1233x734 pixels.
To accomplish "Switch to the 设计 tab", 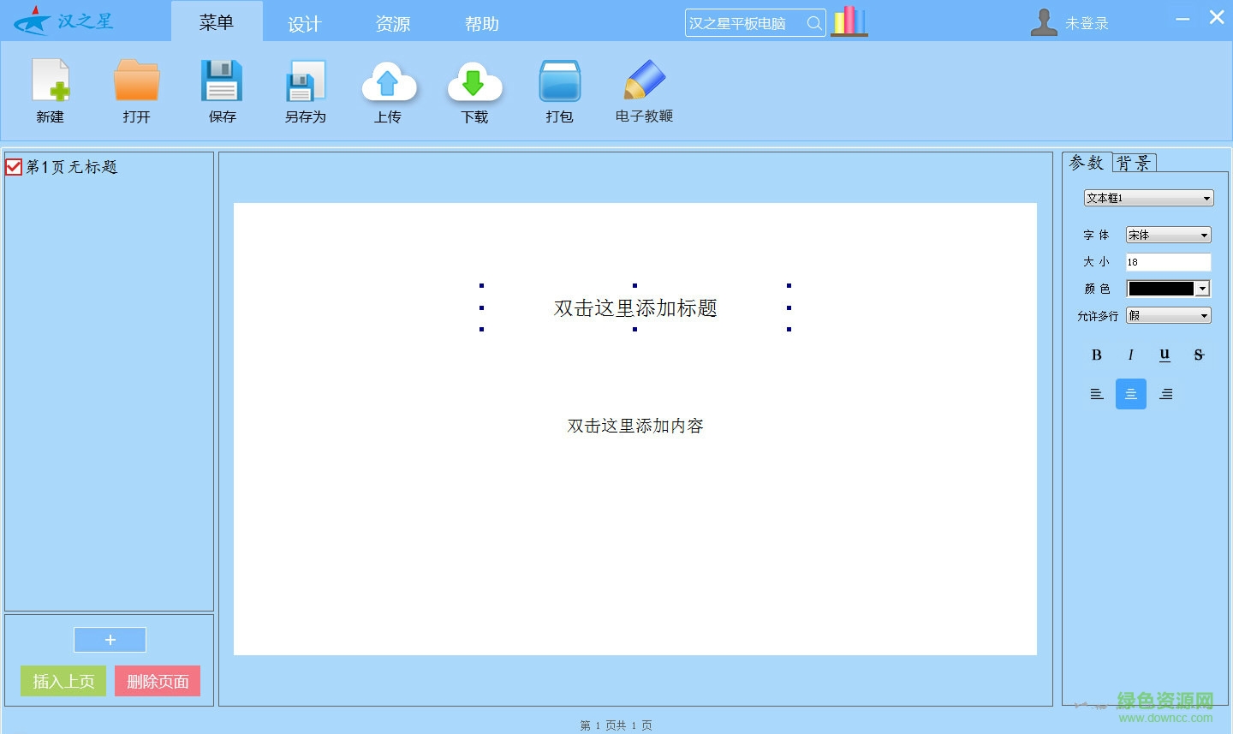I will [304, 23].
